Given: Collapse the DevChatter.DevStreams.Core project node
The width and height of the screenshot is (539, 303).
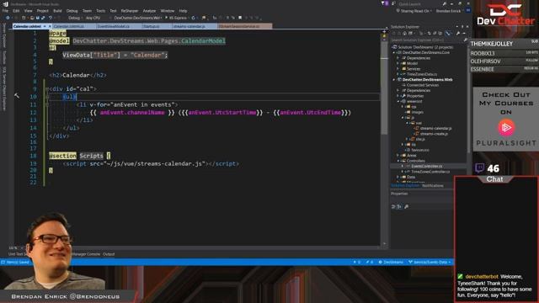Looking at the screenshot, I should 394,52.
